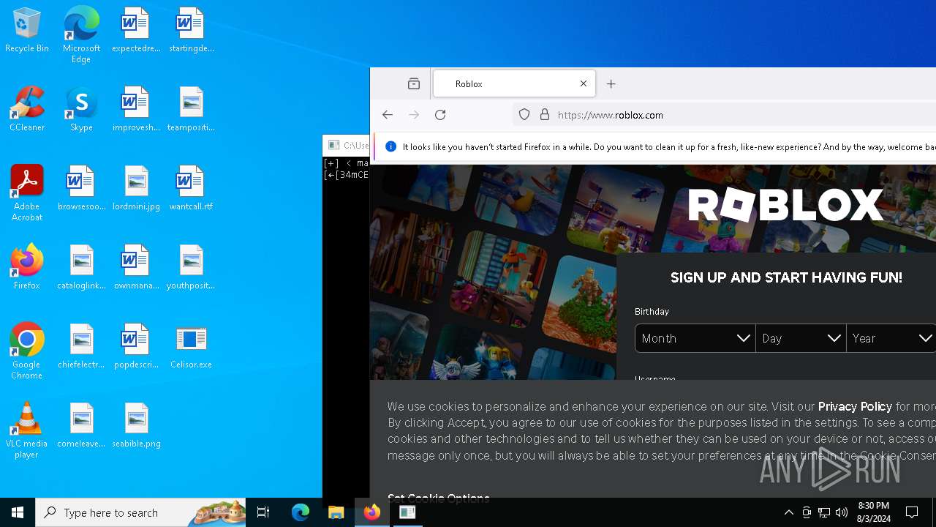Click the taskbar search box
Image resolution: width=936 pixels, height=527 pixels.
tap(140, 512)
